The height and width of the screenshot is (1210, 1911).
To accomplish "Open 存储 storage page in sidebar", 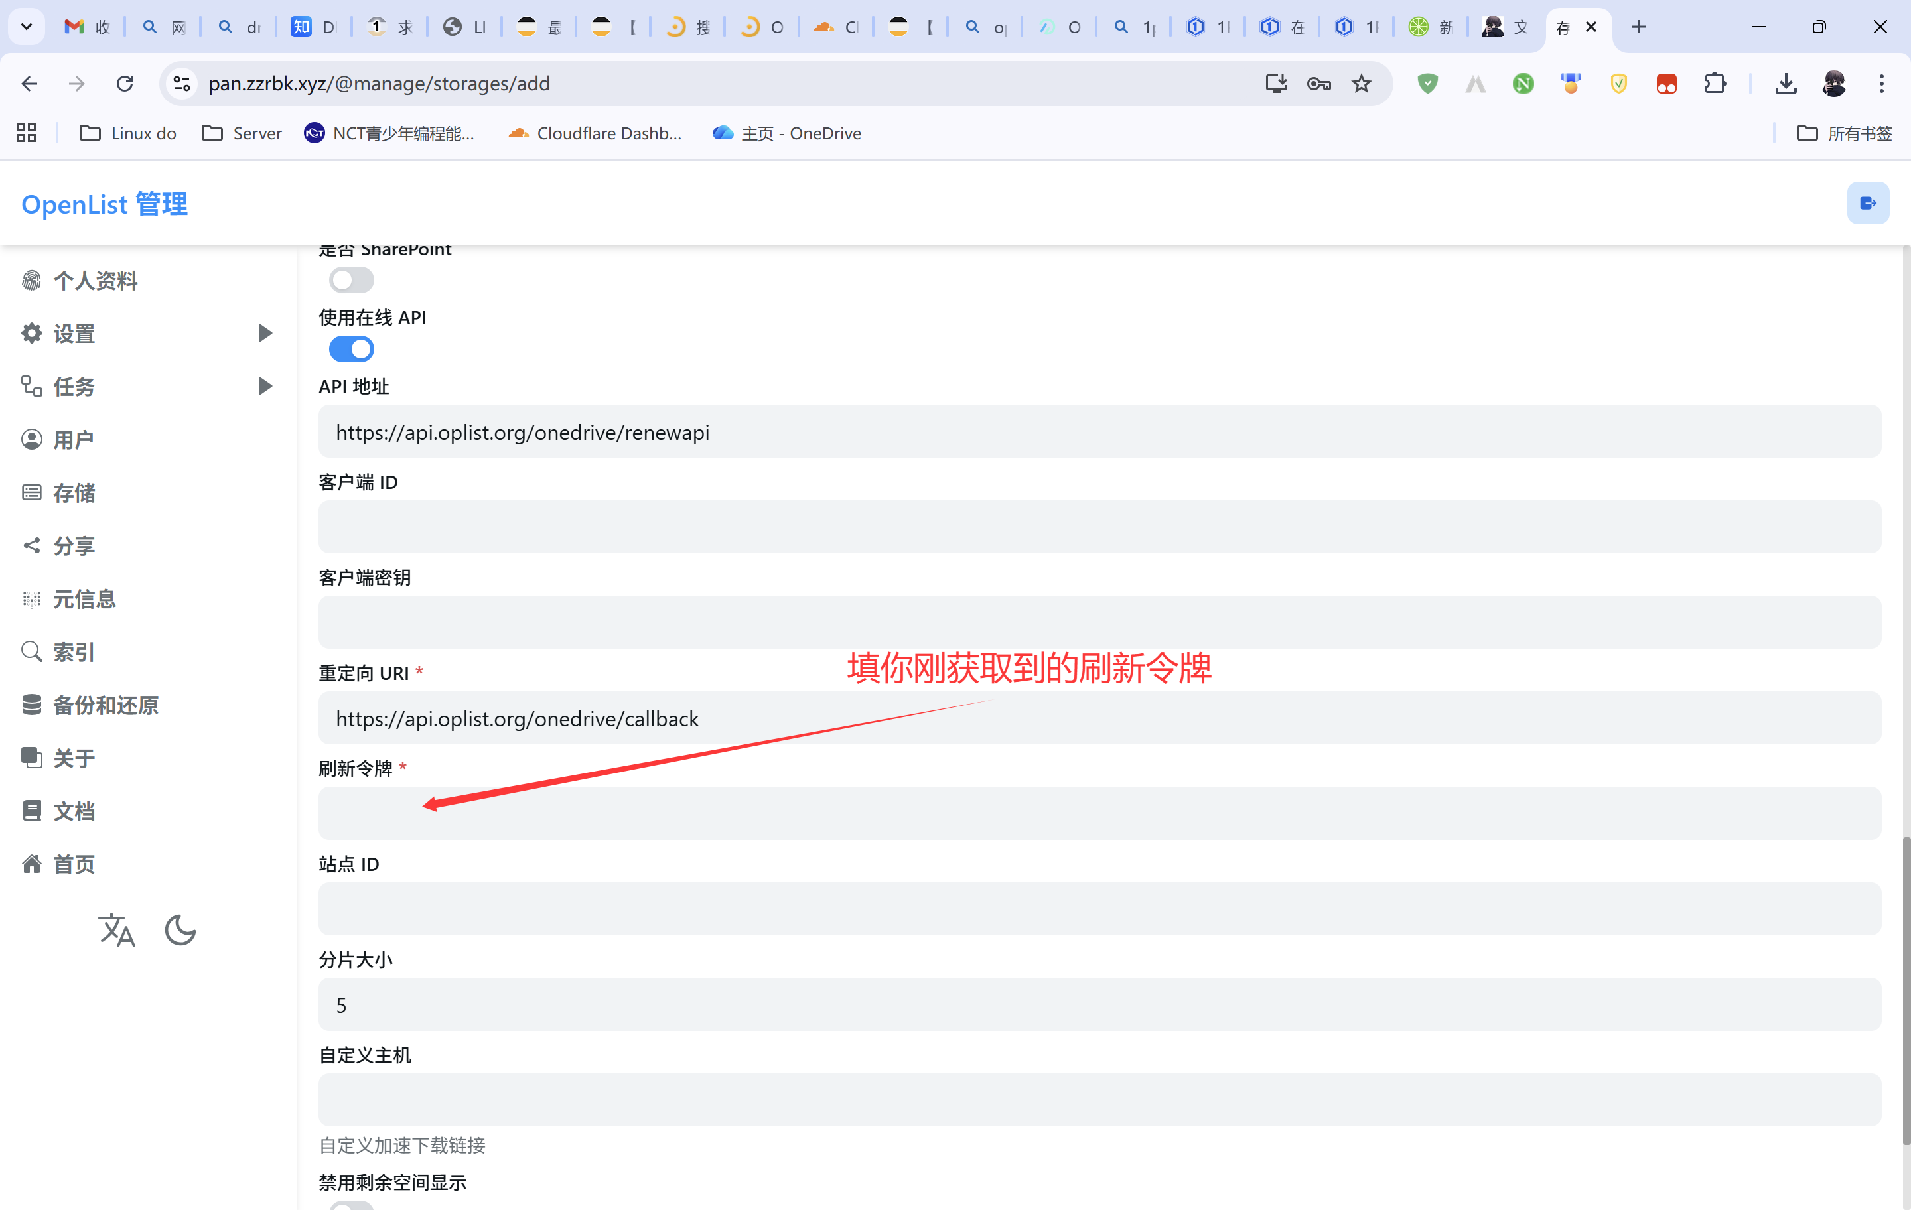I will (74, 493).
